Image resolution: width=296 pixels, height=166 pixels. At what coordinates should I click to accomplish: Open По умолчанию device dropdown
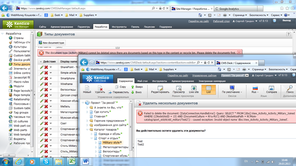pyautogui.click(x=232, y=90)
